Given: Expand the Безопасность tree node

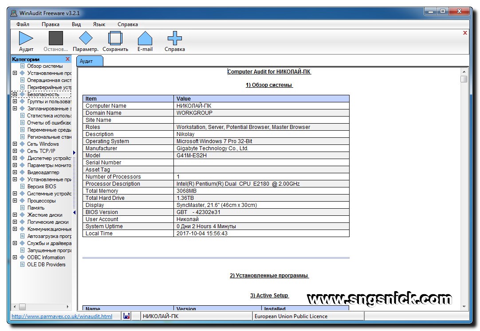Looking at the screenshot, I should 15,94.
